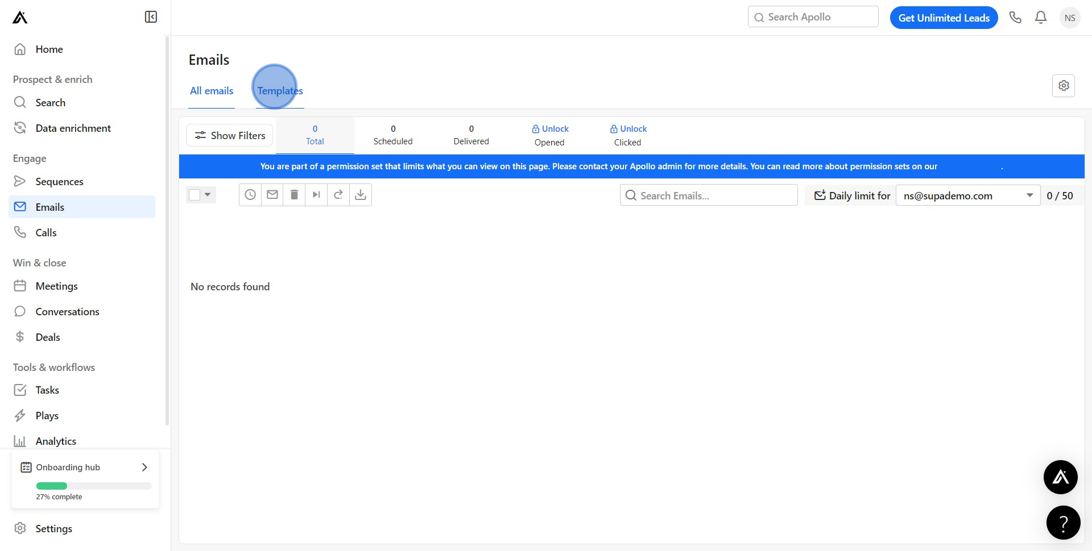The height and width of the screenshot is (551, 1092).
Task: Select the Delivered stat tab
Action: point(471,135)
